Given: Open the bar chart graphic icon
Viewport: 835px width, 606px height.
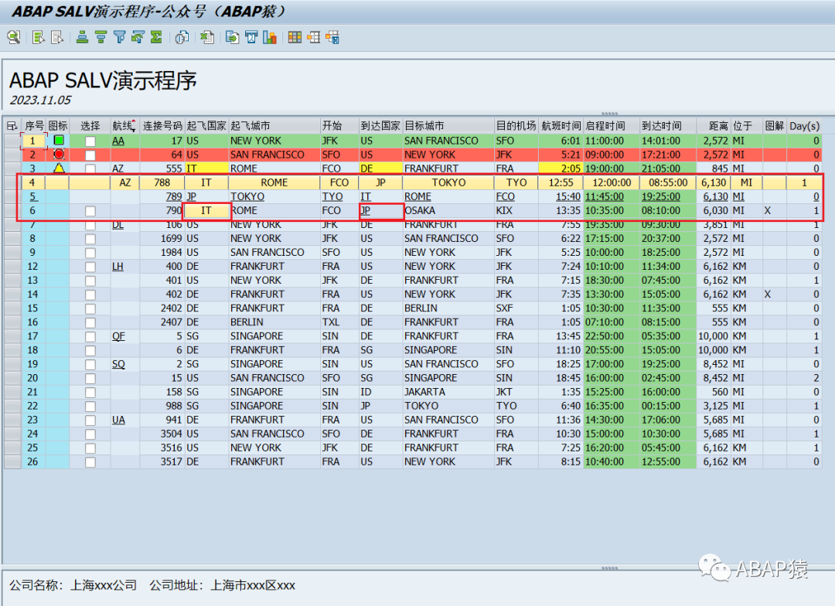Looking at the screenshot, I should click(x=270, y=37).
